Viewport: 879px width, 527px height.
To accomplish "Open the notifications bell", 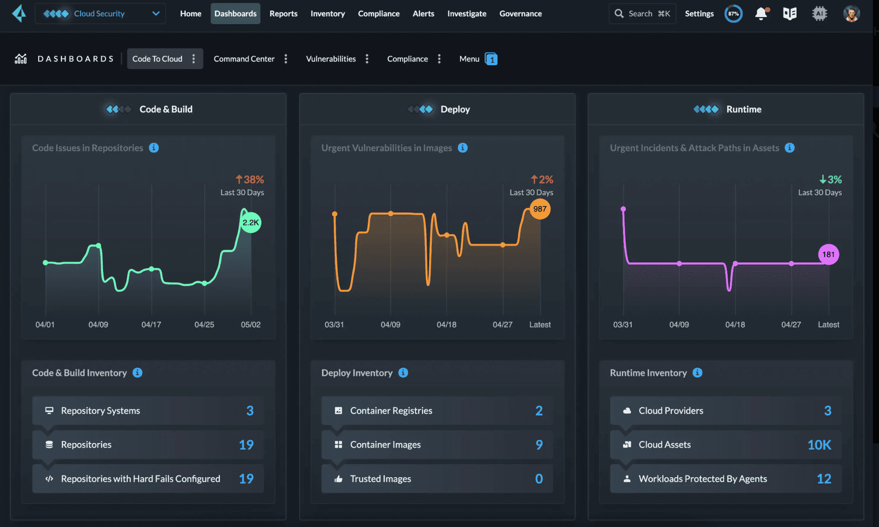I will coord(761,14).
